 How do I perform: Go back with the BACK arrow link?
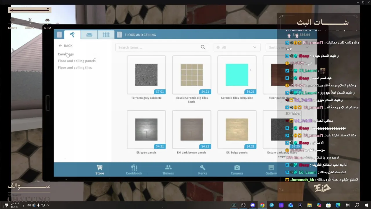(x=66, y=46)
